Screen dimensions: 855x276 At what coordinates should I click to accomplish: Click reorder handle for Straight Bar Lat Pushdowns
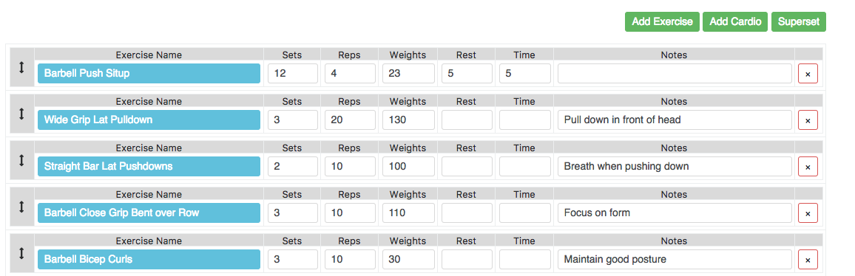click(x=21, y=160)
